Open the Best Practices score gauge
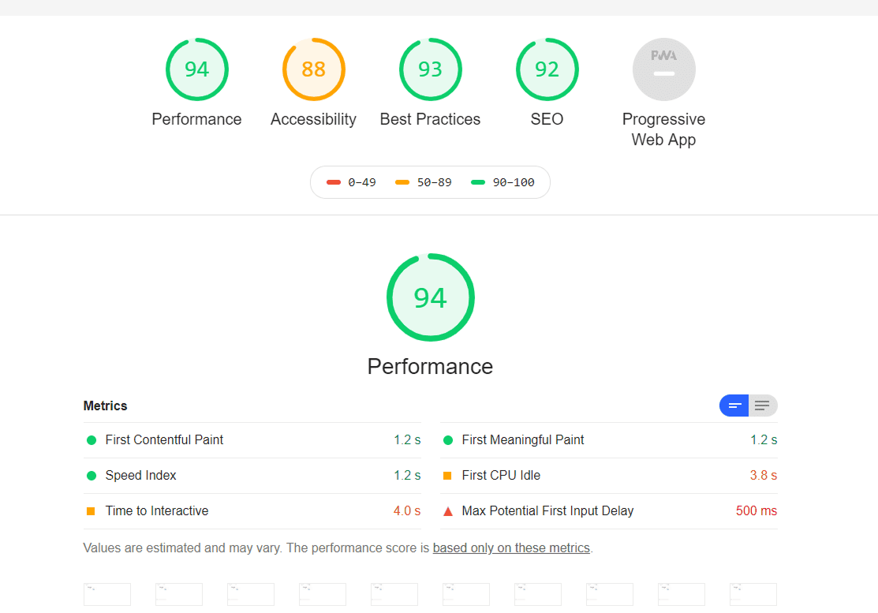The image size is (878, 613). (430, 69)
